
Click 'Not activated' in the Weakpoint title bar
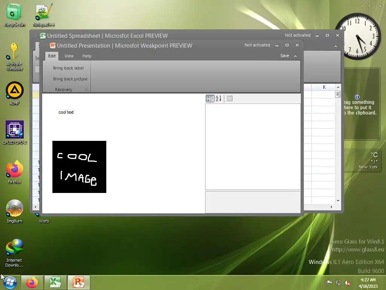pyautogui.click(x=257, y=45)
